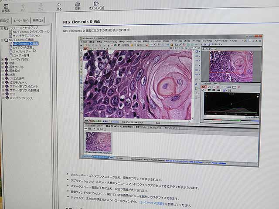Expand the コマンドリファレンス node
The width and height of the screenshot is (279, 209).
[x=3, y=98]
